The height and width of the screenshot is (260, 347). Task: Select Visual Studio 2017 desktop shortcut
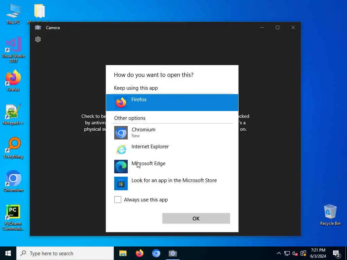coord(13,50)
